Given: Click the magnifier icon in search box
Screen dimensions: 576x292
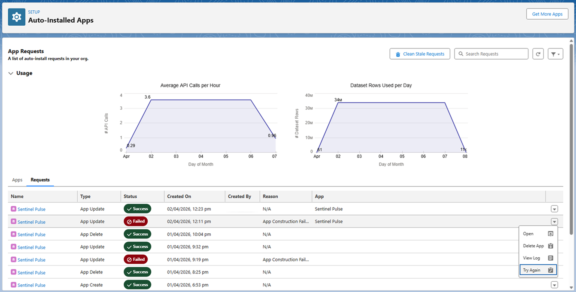Looking at the screenshot, I should 461,54.
